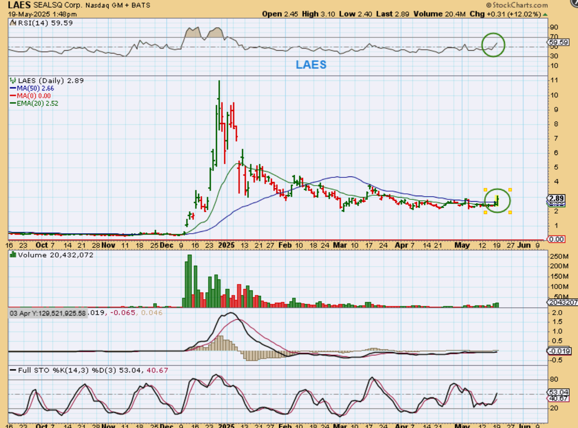578x428 pixels.
Task: Click the High 3.10 value
Action: (x=319, y=14)
